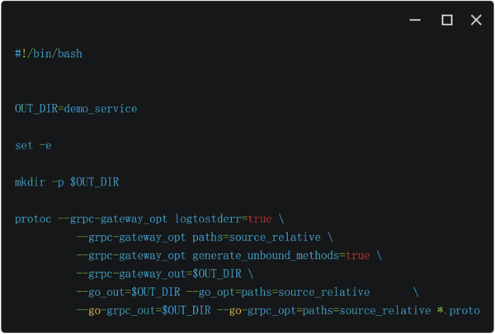Viewport: 495px width, 334px height.
Task: Click the #!/bin/bash shebang line
Action: [x=49, y=54]
